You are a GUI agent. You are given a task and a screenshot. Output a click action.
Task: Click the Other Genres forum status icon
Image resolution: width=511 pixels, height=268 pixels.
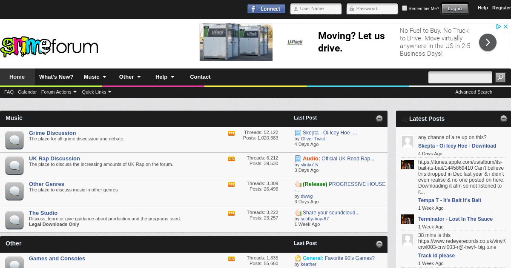[14, 191]
